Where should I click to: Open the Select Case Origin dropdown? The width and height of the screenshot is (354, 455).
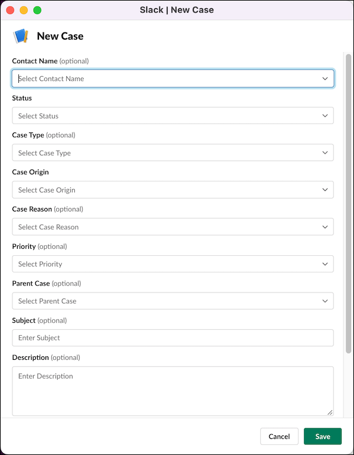click(x=173, y=190)
